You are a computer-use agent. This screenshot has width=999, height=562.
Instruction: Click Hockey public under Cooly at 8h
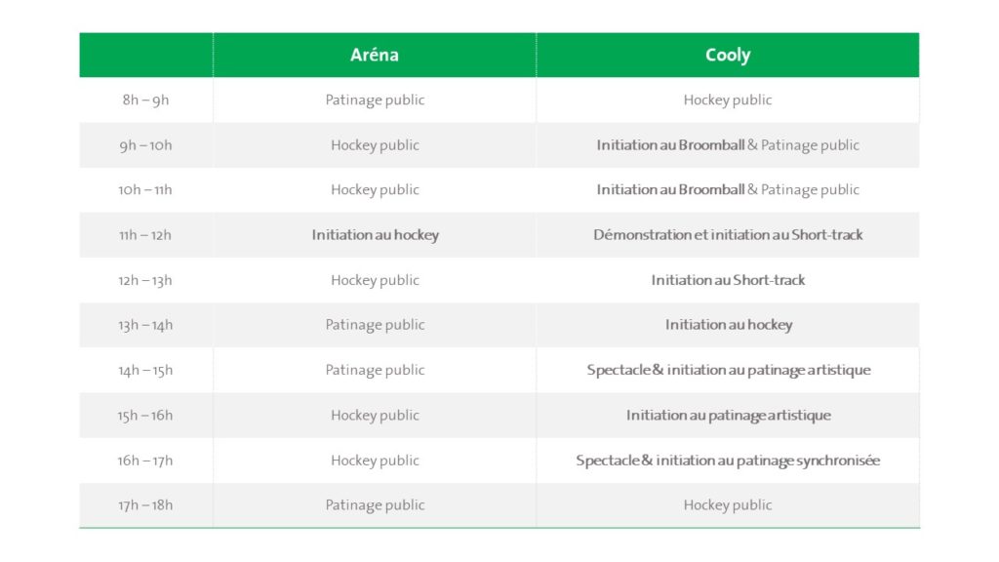(728, 100)
